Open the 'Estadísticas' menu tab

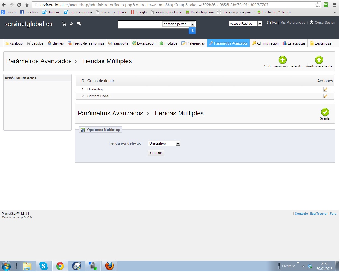click(x=294, y=43)
